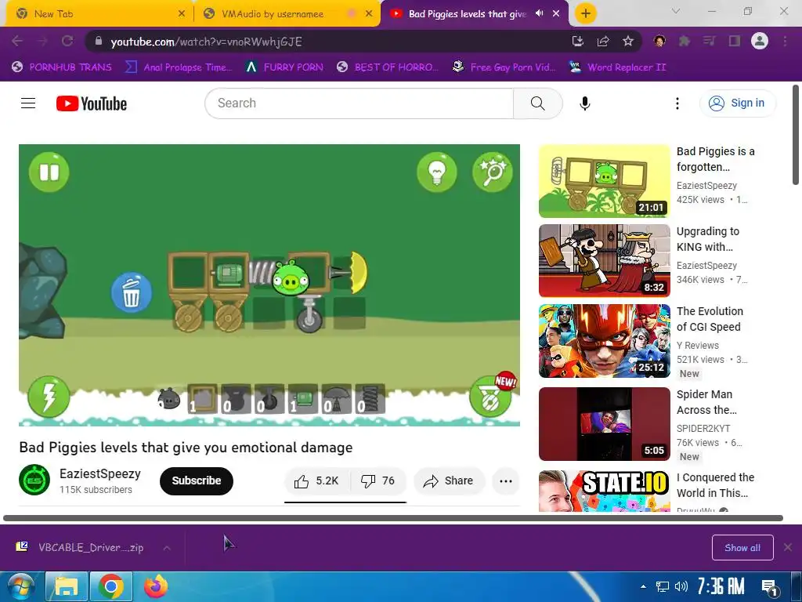Screen dimensions: 802x602
Task: Show hidden system tray icons
Action: tap(643, 586)
